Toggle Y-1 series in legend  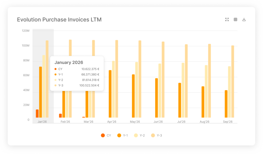123,135
